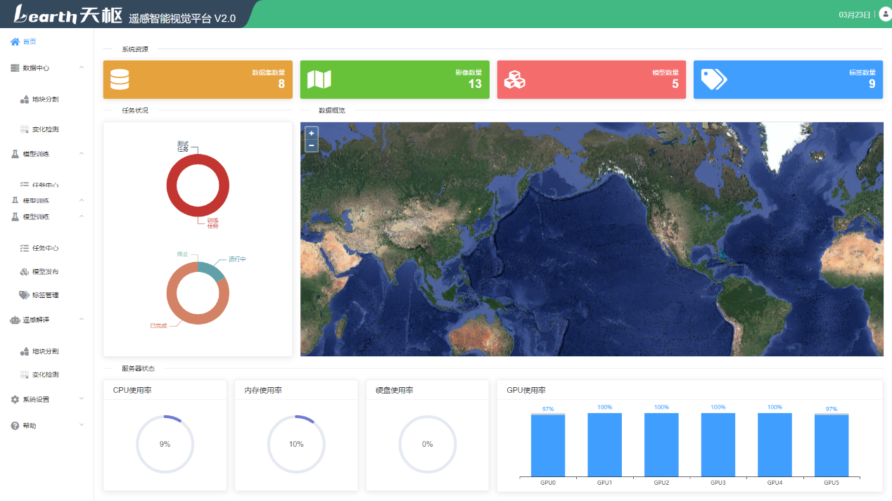The height and width of the screenshot is (501, 892).
Task: Click the GPU1 usage bar
Action: pos(605,445)
